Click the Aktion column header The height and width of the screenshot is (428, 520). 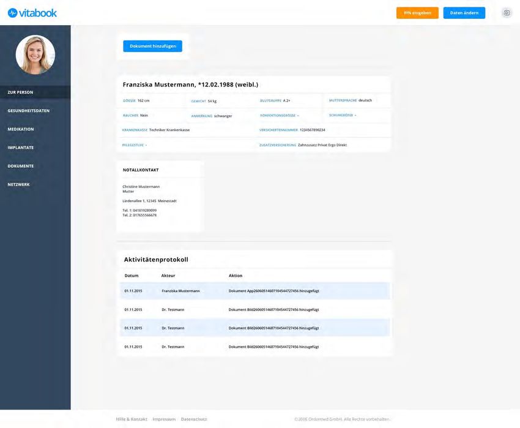pyautogui.click(x=236, y=276)
